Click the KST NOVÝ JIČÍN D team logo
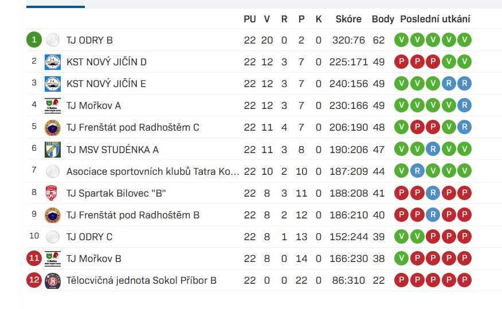 click(53, 62)
